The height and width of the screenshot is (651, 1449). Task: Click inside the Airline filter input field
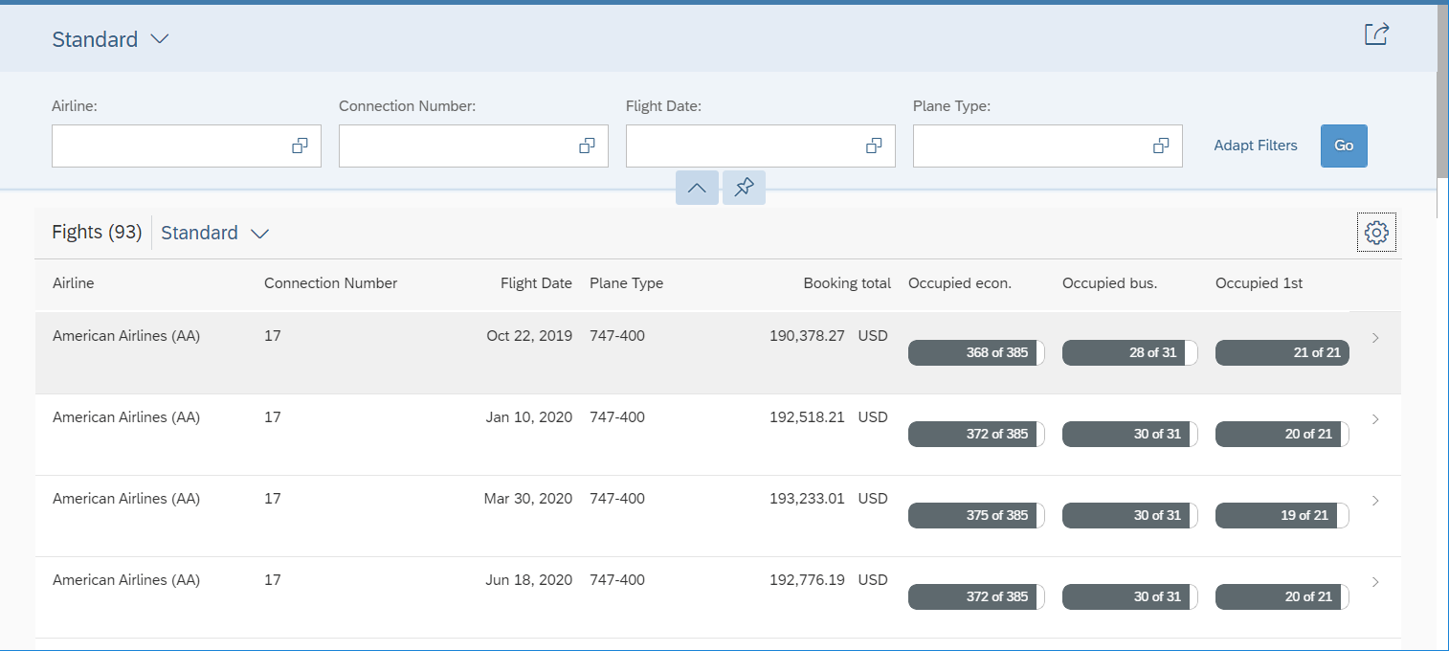(x=172, y=146)
